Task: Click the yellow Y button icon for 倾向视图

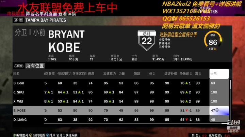Action: pos(31,135)
